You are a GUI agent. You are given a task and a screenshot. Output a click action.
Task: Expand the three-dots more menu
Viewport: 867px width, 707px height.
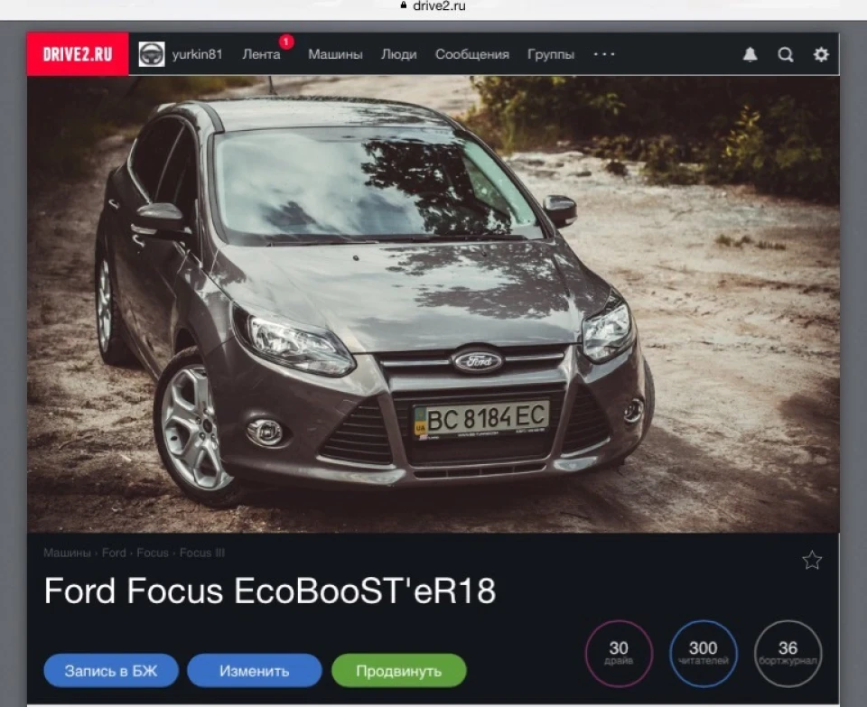(604, 54)
